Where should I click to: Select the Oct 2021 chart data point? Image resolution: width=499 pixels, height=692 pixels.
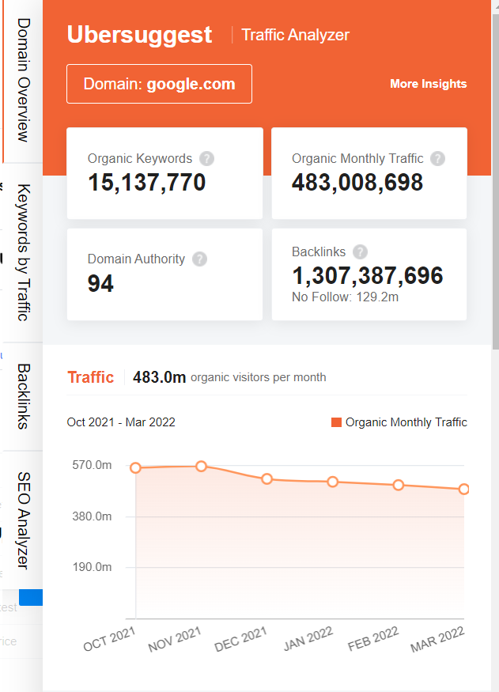tap(135, 468)
